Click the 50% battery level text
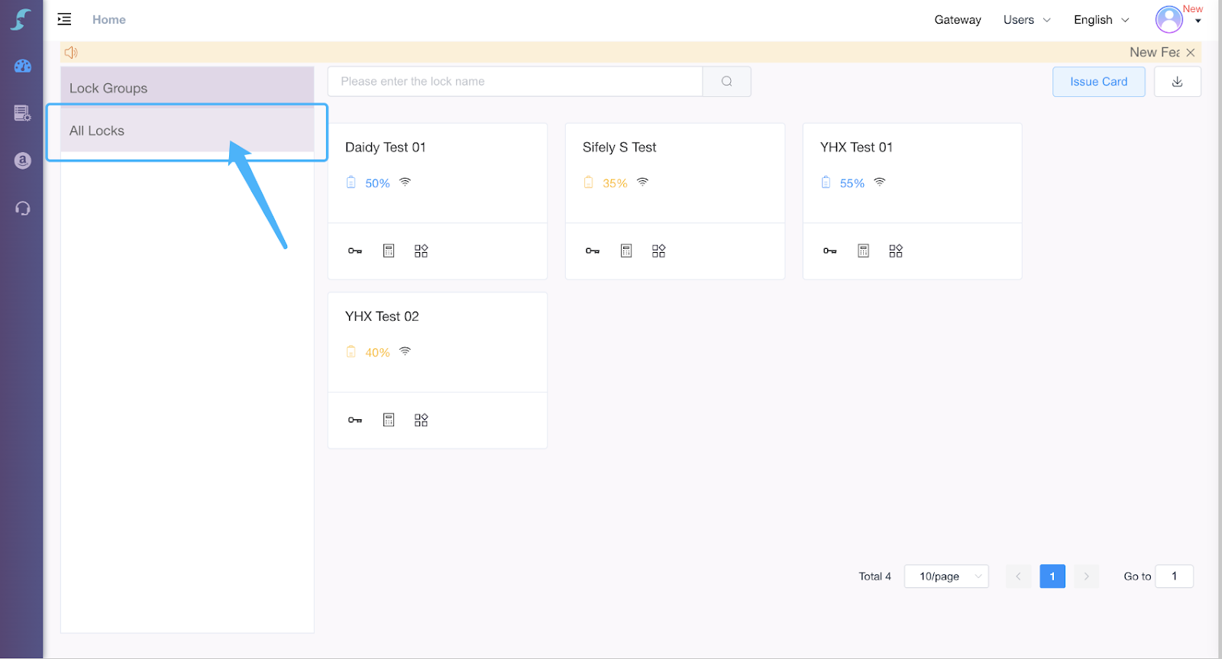This screenshot has width=1222, height=659. tap(377, 183)
